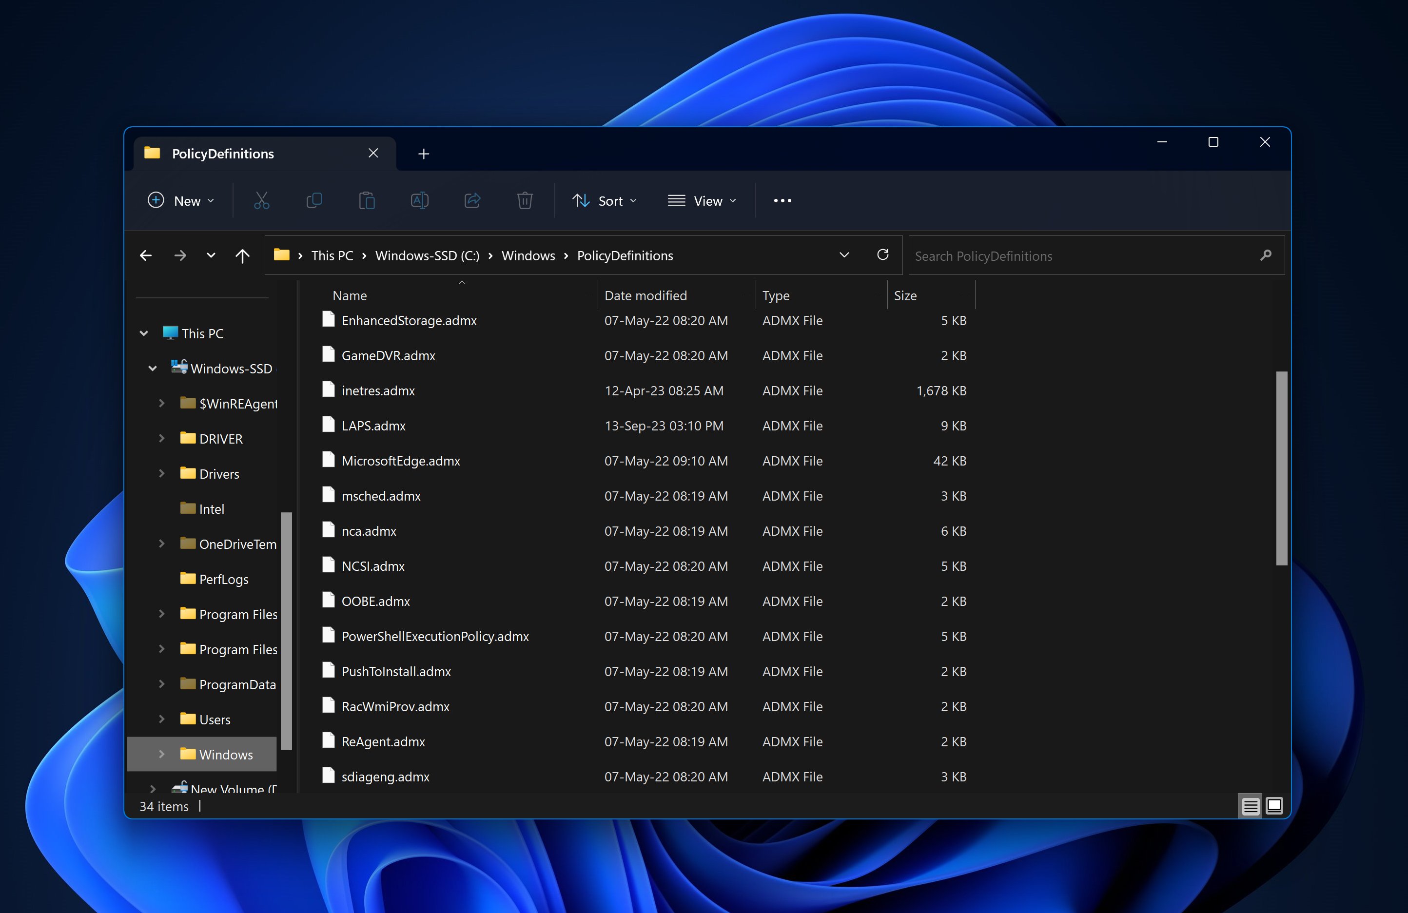Image resolution: width=1408 pixels, height=913 pixels.
Task: Expand the ProgramData folder node
Action: (161, 684)
